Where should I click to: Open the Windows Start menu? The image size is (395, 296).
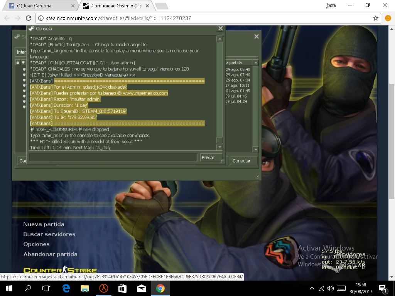click(9, 288)
